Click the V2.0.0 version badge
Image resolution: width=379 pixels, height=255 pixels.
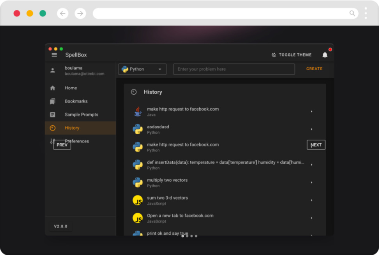(x=61, y=226)
